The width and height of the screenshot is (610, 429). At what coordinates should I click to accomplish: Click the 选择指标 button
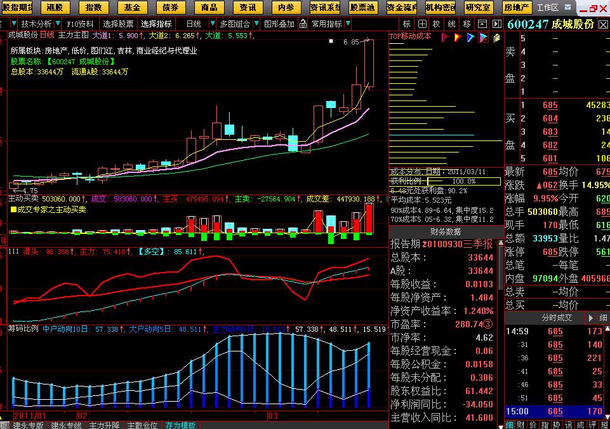pyautogui.click(x=156, y=24)
